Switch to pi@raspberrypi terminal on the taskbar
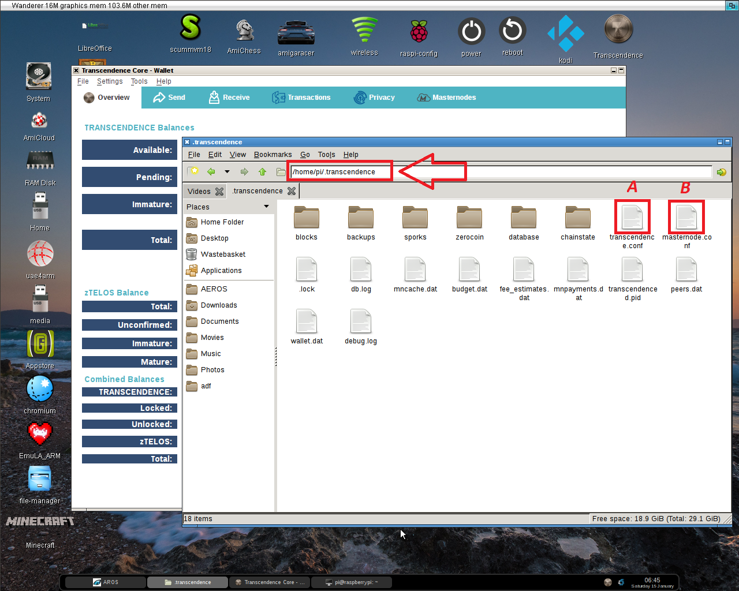 (x=352, y=582)
